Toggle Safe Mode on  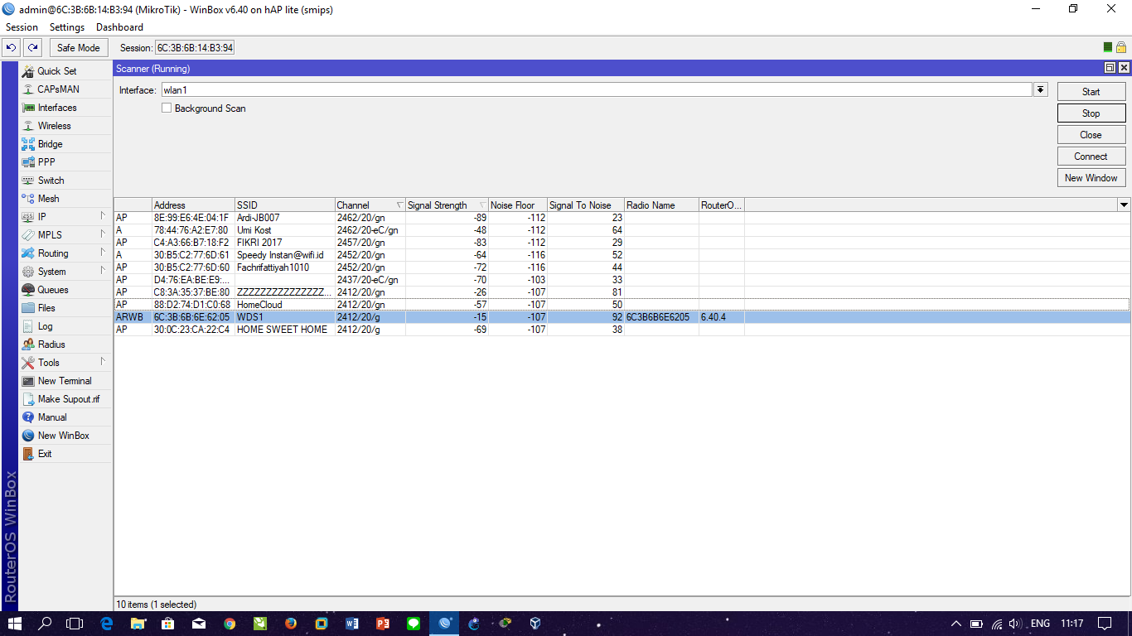click(x=78, y=47)
